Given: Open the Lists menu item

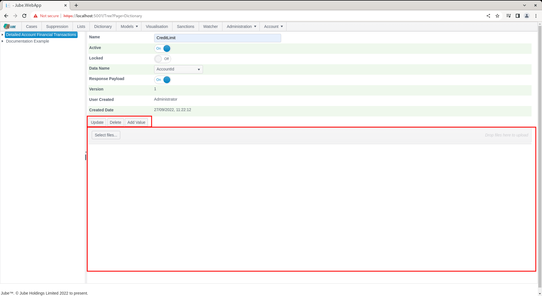Looking at the screenshot, I should (81, 26).
